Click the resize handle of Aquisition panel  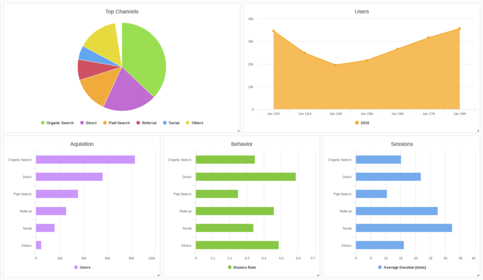[158, 275]
